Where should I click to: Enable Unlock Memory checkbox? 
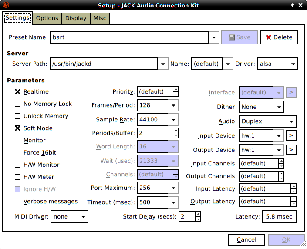click(17, 116)
